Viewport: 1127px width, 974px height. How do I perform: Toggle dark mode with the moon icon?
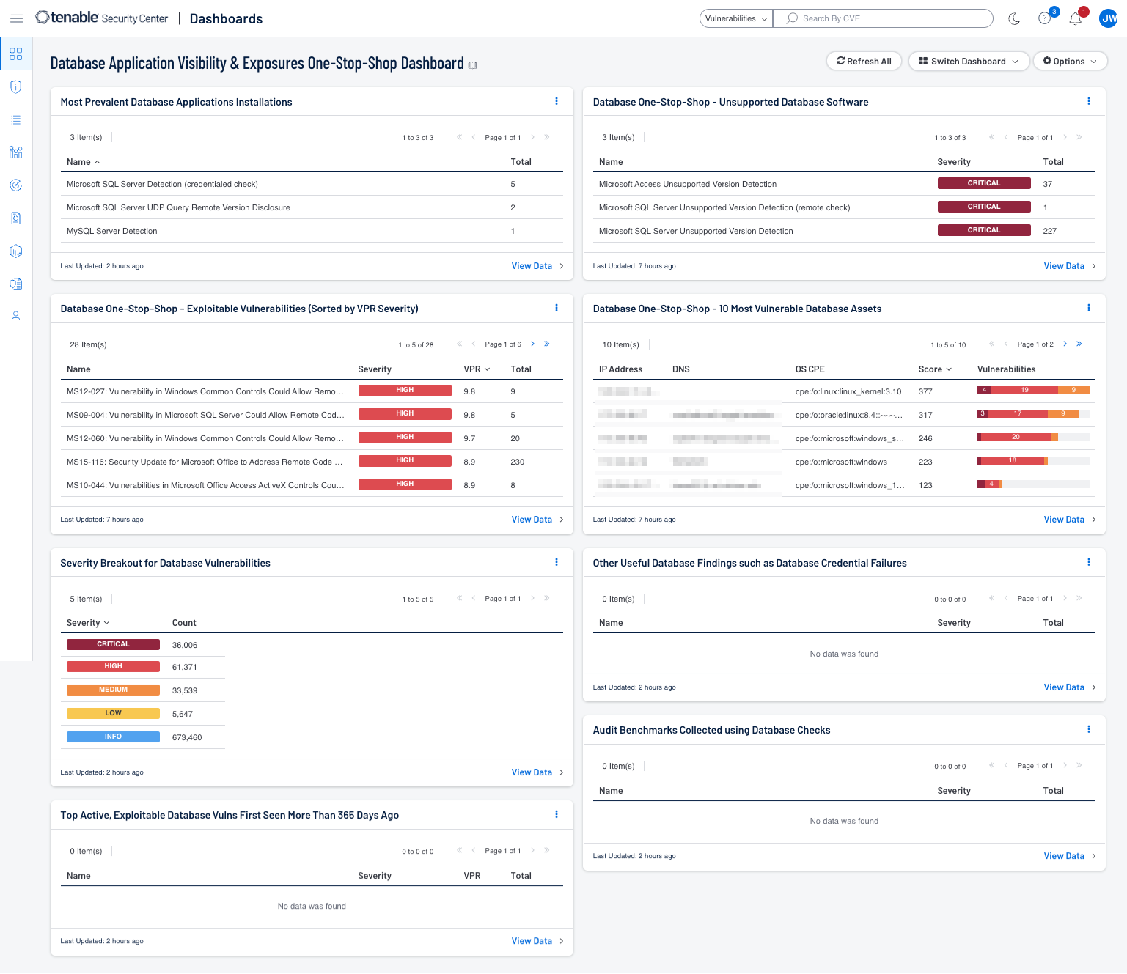1014,18
